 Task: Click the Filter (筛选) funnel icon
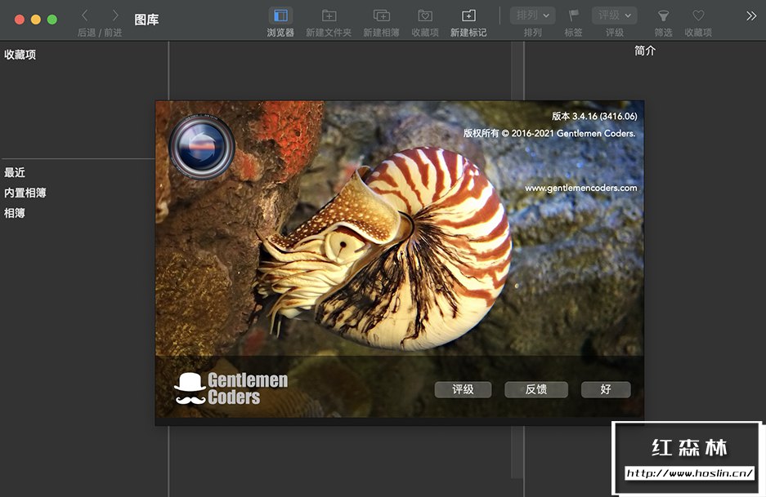coord(663,16)
